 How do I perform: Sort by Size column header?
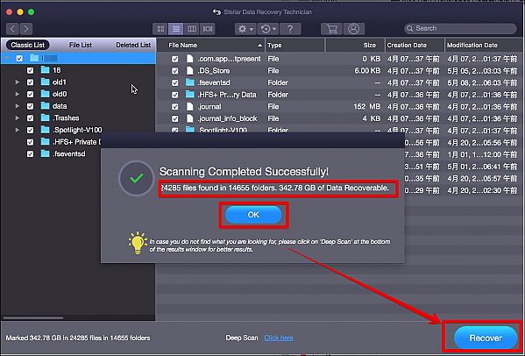[355, 45]
